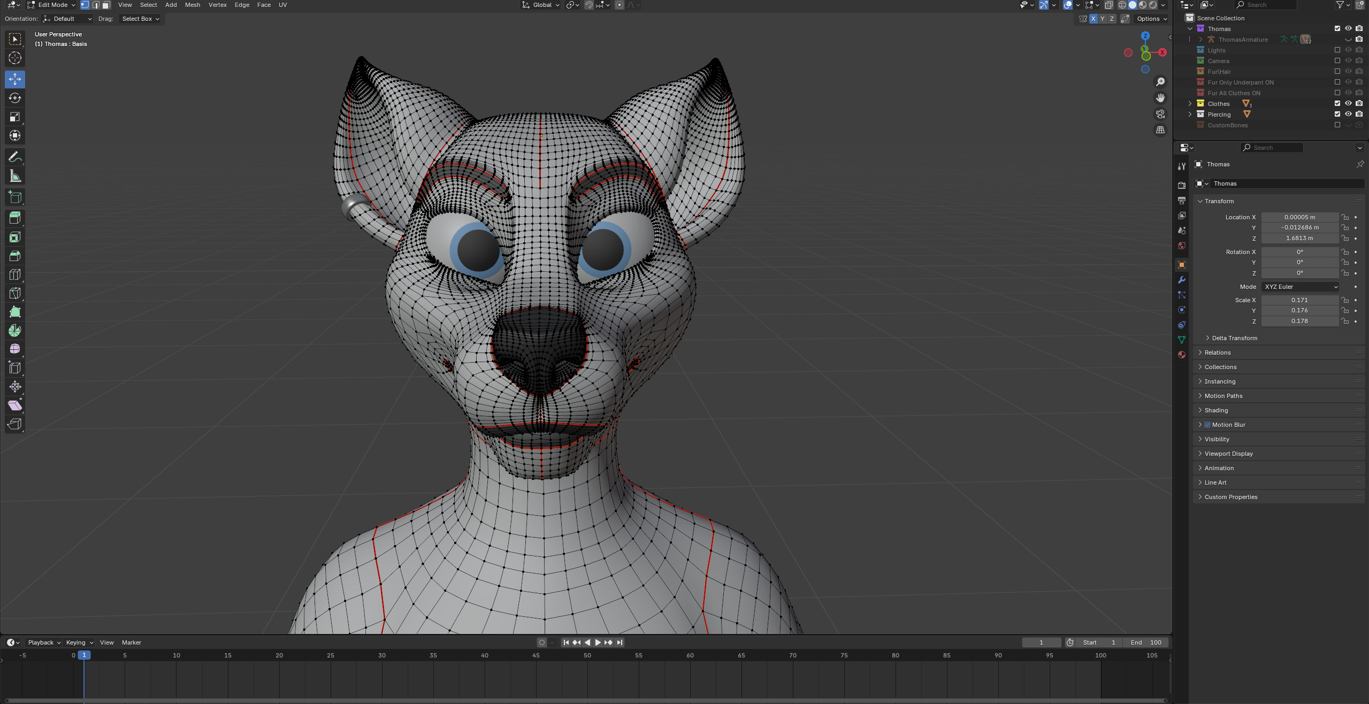This screenshot has height=704, width=1369.
Task: Enable the Camera collection checkbox
Action: click(x=1337, y=61)
